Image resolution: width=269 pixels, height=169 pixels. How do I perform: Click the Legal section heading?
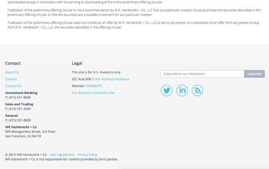click(x=77, y=63)
